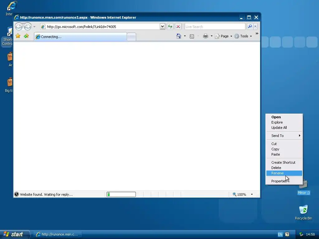Click the magnifier Search button
Viewport: 319px width, 239px height.
250,26
